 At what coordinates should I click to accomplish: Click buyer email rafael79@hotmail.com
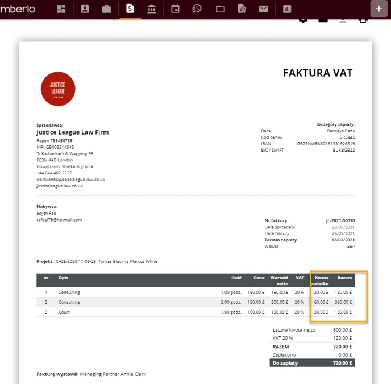click(59, 220)
